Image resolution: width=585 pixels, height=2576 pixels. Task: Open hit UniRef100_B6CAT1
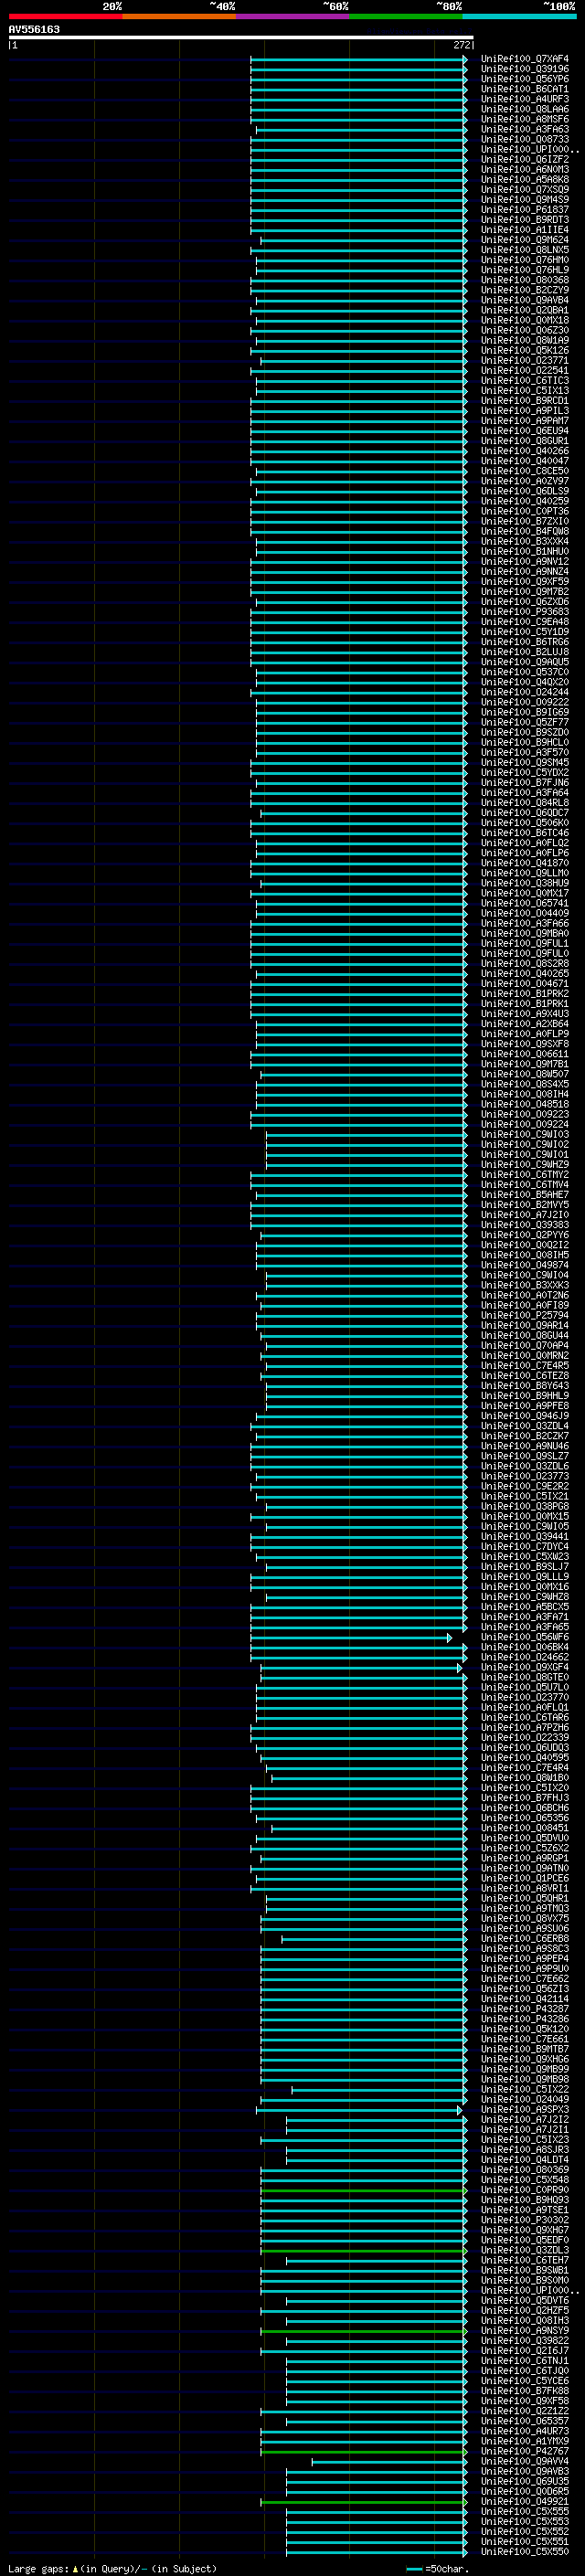525,89
